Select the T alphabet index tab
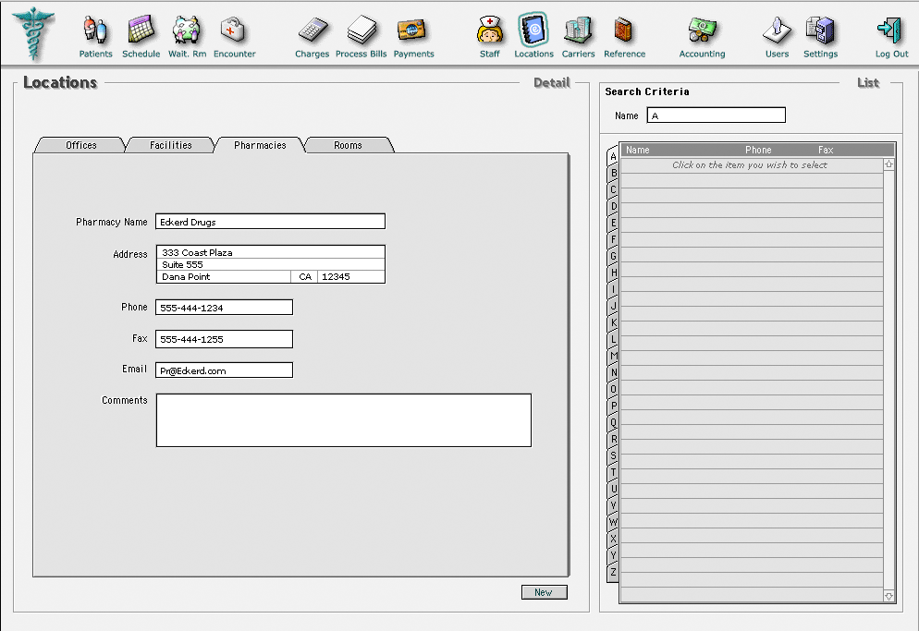The image size is (919, 631). coord(613,472)
